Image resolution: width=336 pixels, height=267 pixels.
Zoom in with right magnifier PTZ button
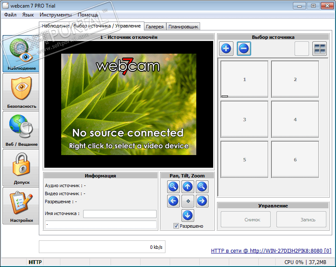pyautogui.click(x=202, y=187)
